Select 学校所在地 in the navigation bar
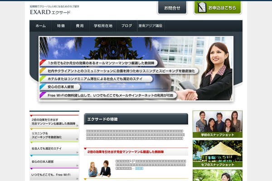 pyautogui.click(x=103, y=26)
